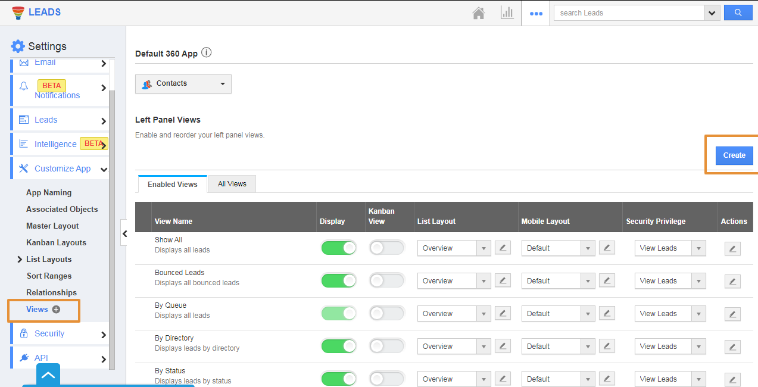Click the Home icon in top bar
This screenshot has height=387, width=758.
pos(478,13)
